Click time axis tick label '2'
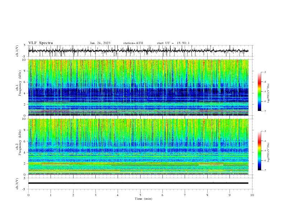Viewport: 284px width, 219px height. pos(73,195)
